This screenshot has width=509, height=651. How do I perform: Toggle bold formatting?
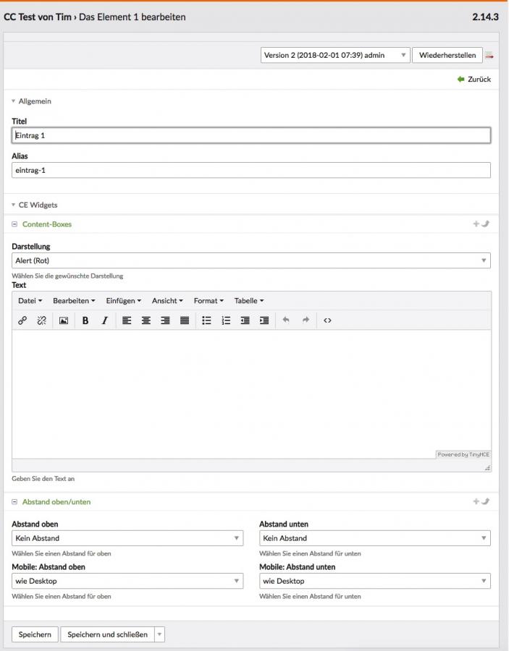[x=85, y=320]
